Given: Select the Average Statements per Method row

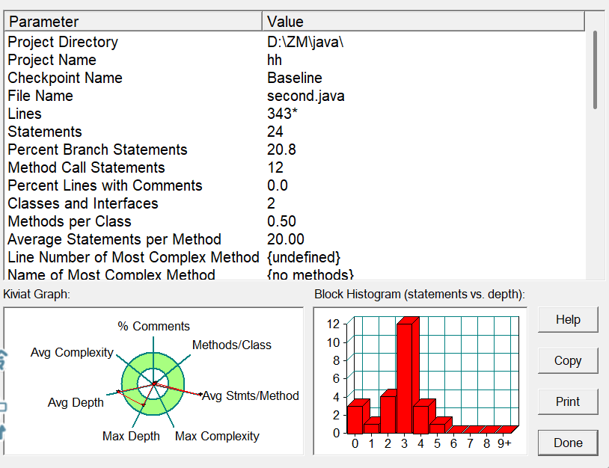Looking at the screenshot, I should coord(295,239).
